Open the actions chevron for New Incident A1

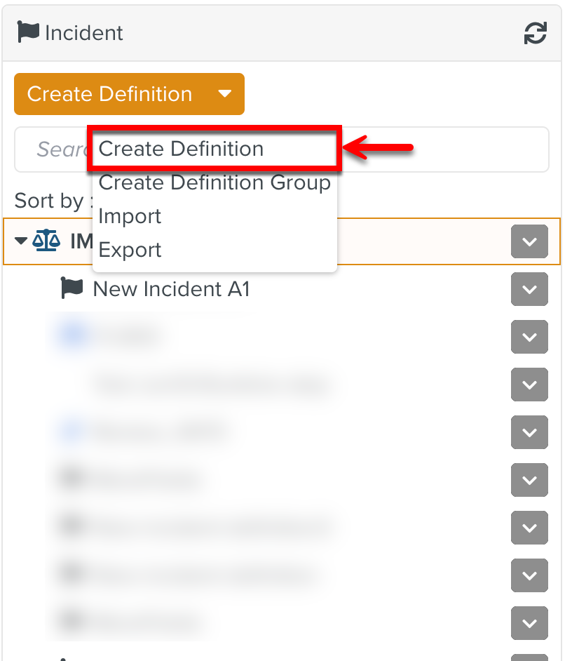529,289
